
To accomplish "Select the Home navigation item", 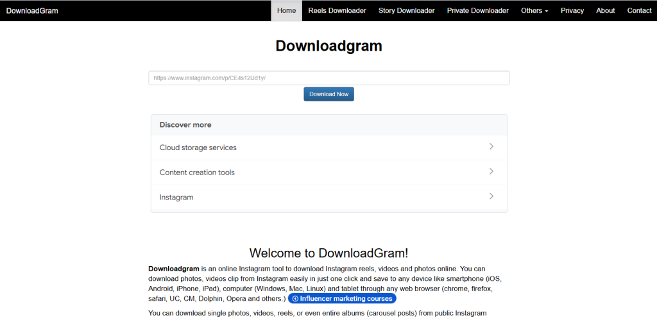I will [287, 10].
